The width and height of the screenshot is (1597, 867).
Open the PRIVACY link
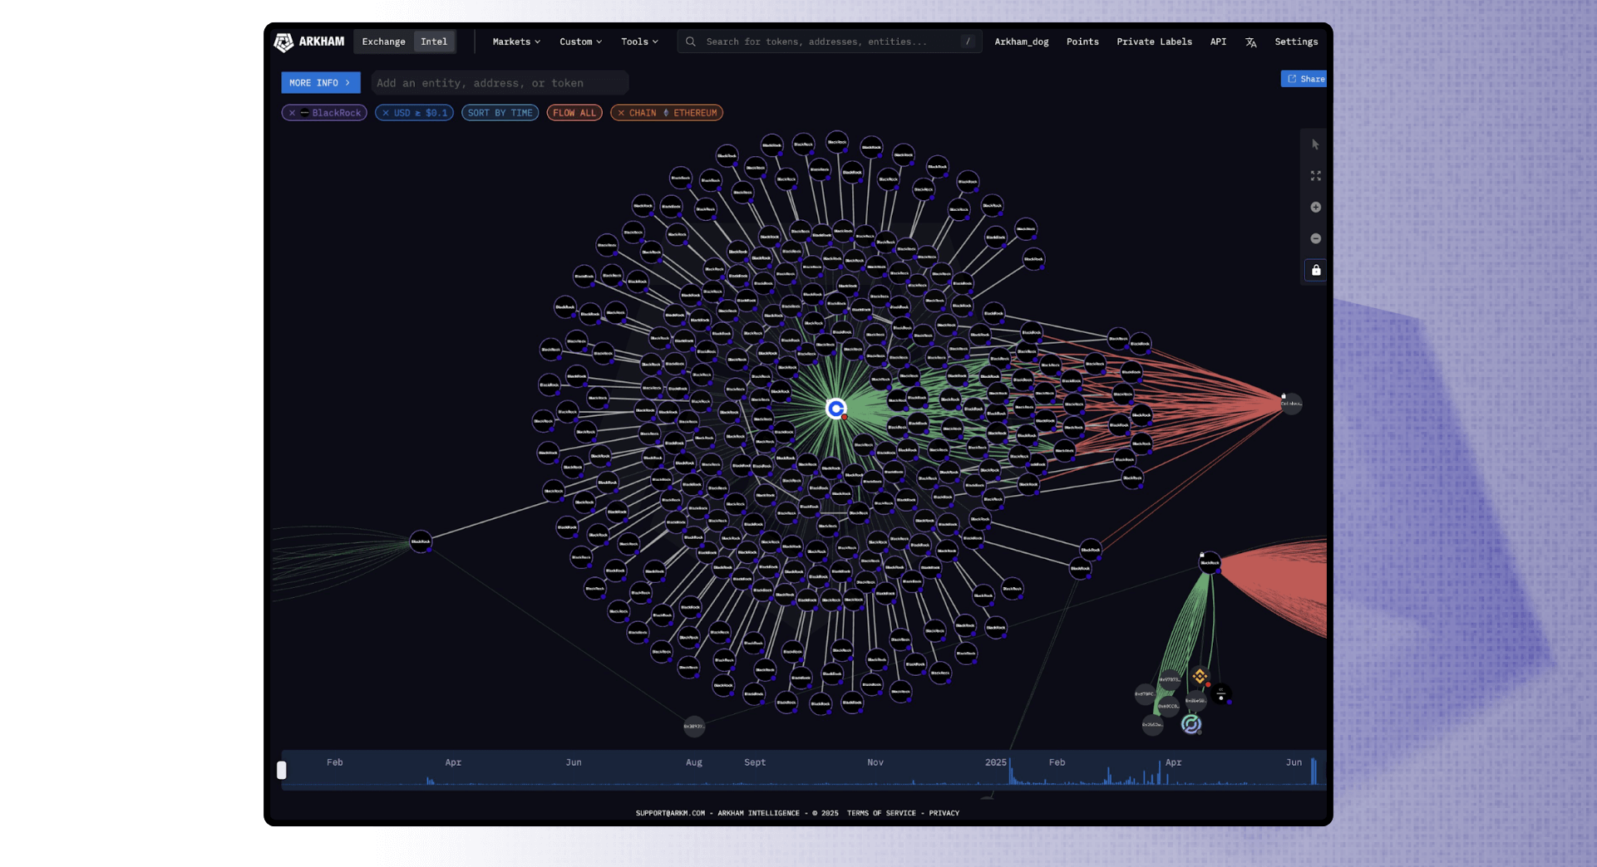click(x=944, y=813)
